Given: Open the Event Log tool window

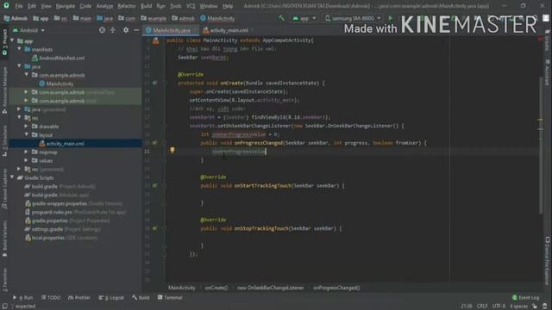Looking at the screenshot, I should 525,298.
